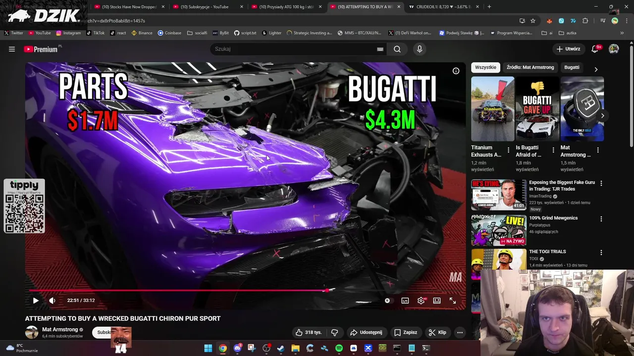Open Mat Armstrong channel name link
634x356 pixels.
tap(60, 329)
